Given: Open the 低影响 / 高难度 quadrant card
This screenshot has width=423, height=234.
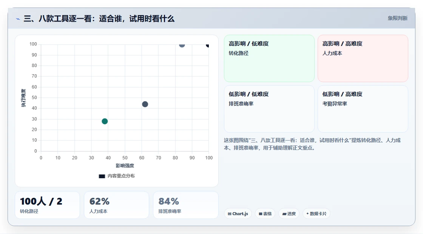Looking at the screenshot, I should [x=363, y=109].
